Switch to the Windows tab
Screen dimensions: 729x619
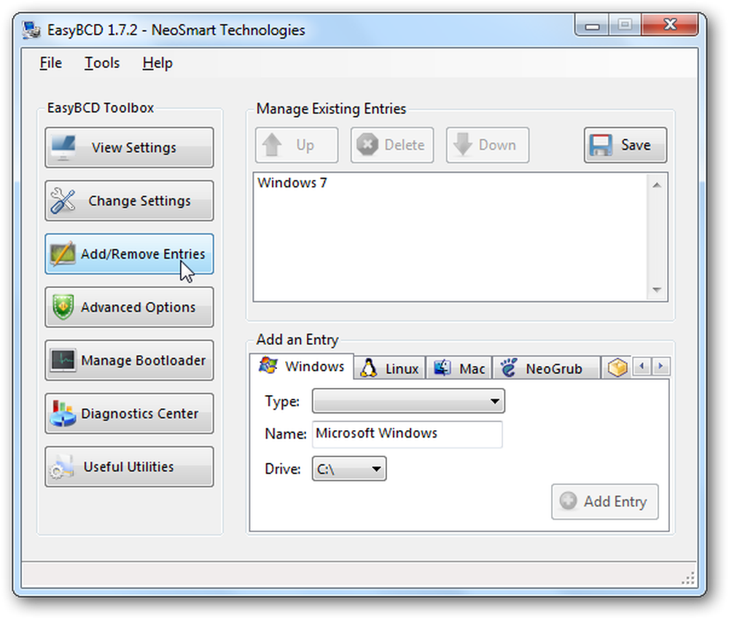click(x=301, y=367)
